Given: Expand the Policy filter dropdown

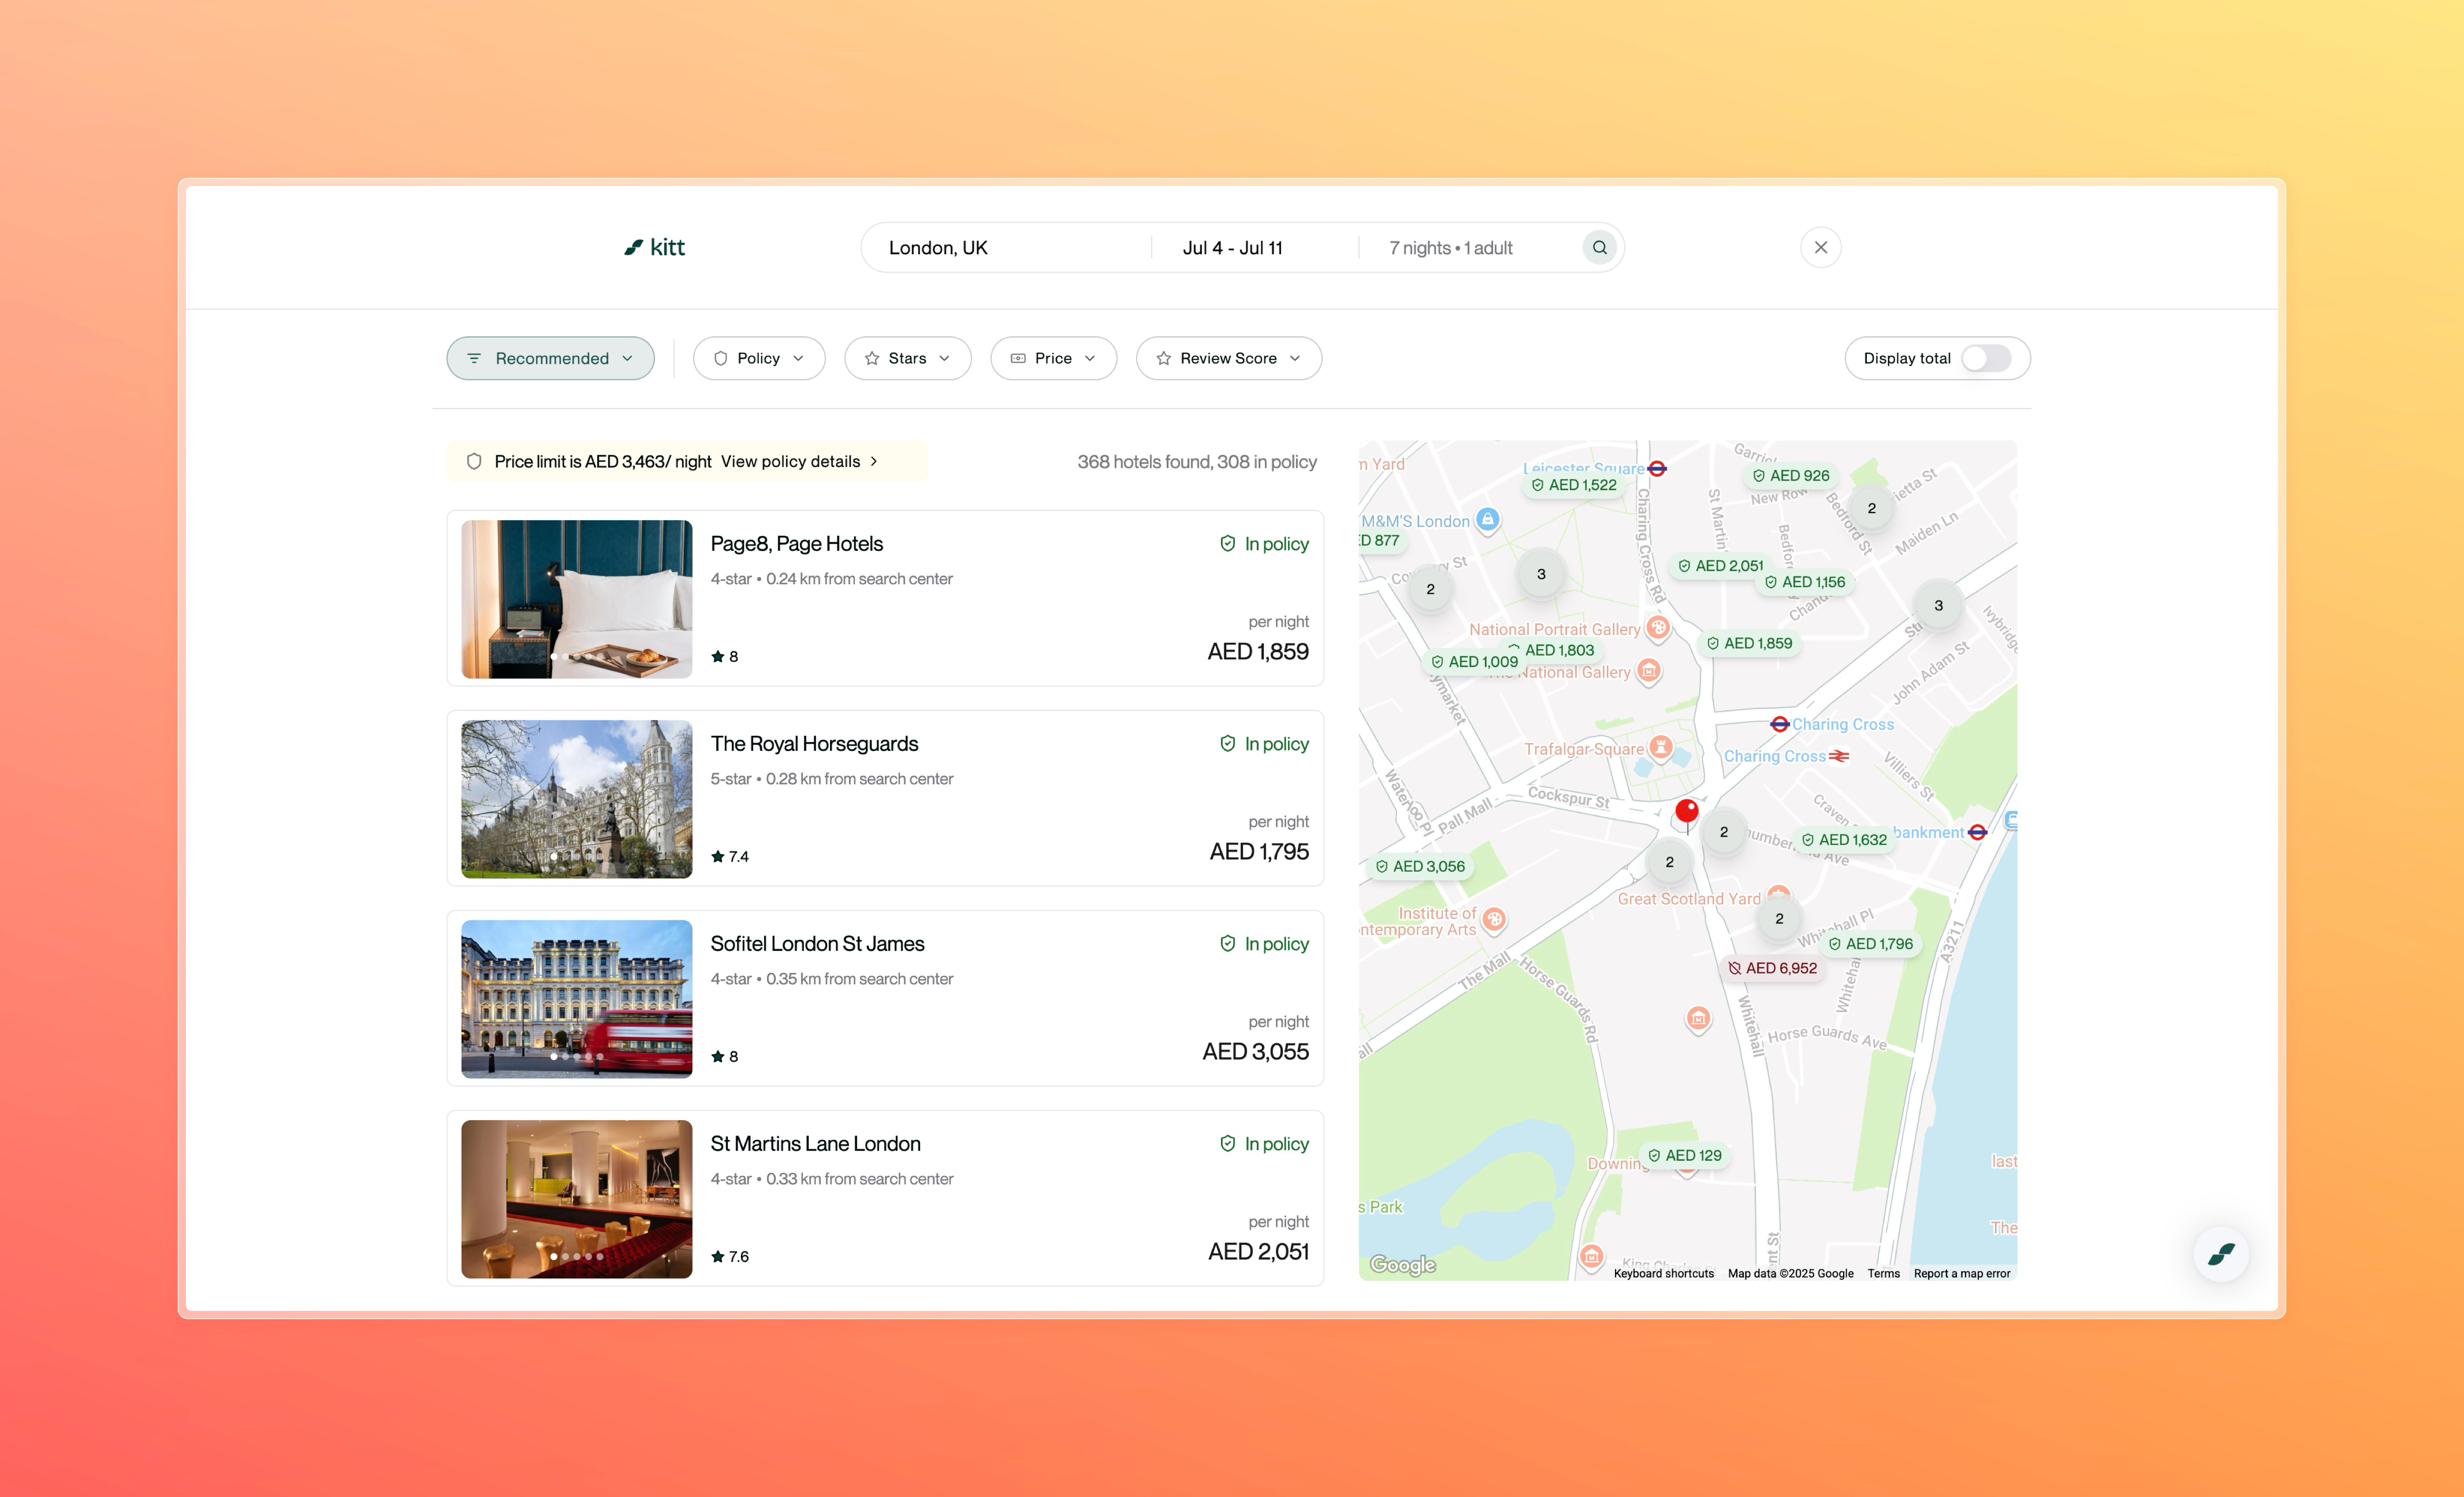Looking at the screenshot, I should 759,358.
